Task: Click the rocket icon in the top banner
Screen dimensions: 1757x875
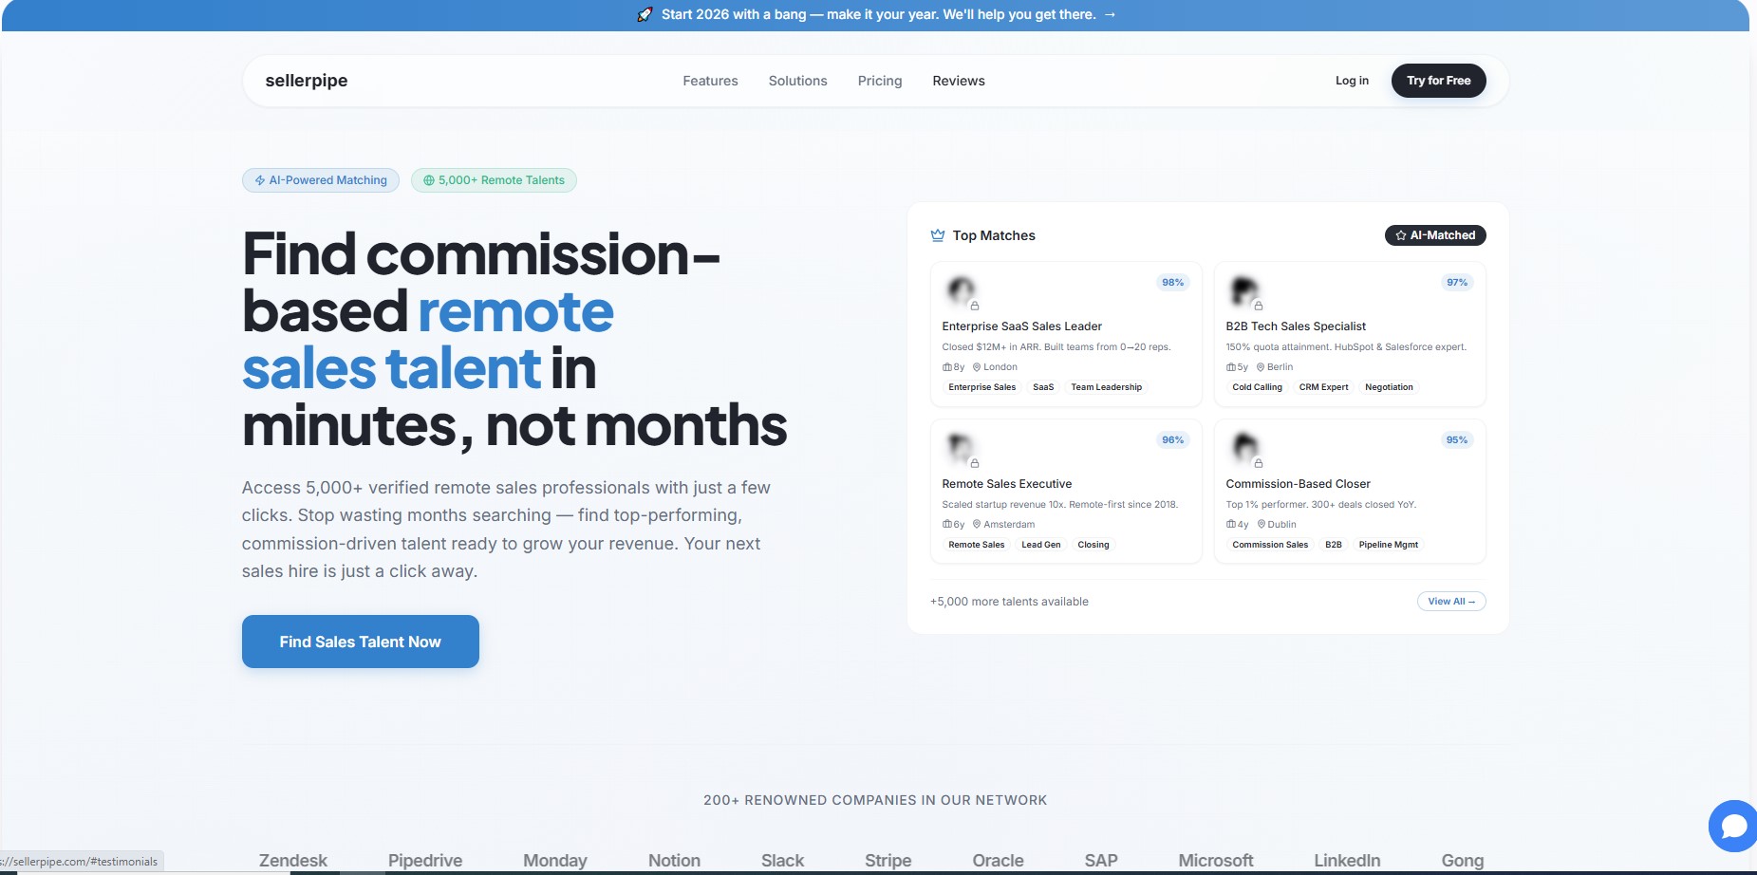Action: click(x=646, y=14)
